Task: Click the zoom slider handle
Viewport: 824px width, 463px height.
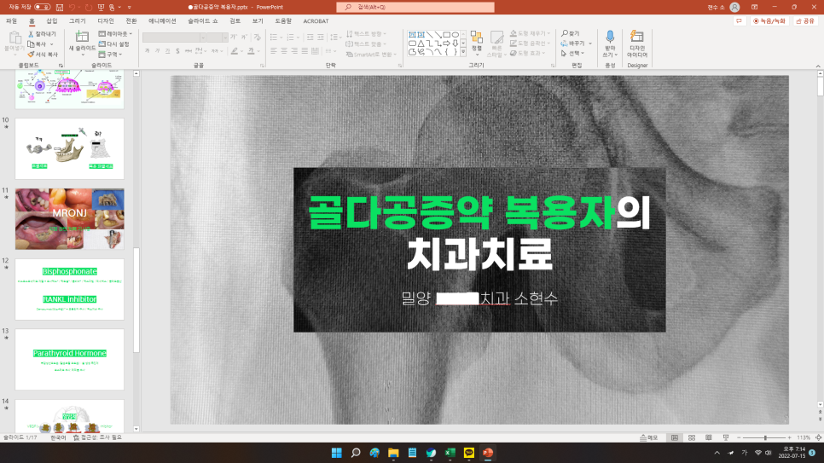Action: tap(765, 437)
